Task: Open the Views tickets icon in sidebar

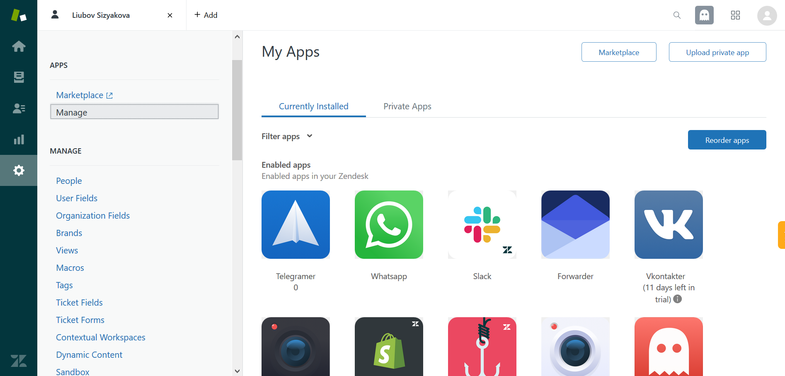Action: [19, 77]
